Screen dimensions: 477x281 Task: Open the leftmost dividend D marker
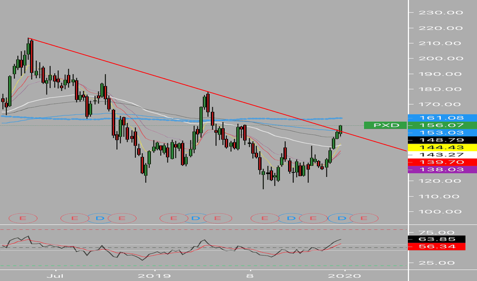[100, 218]
